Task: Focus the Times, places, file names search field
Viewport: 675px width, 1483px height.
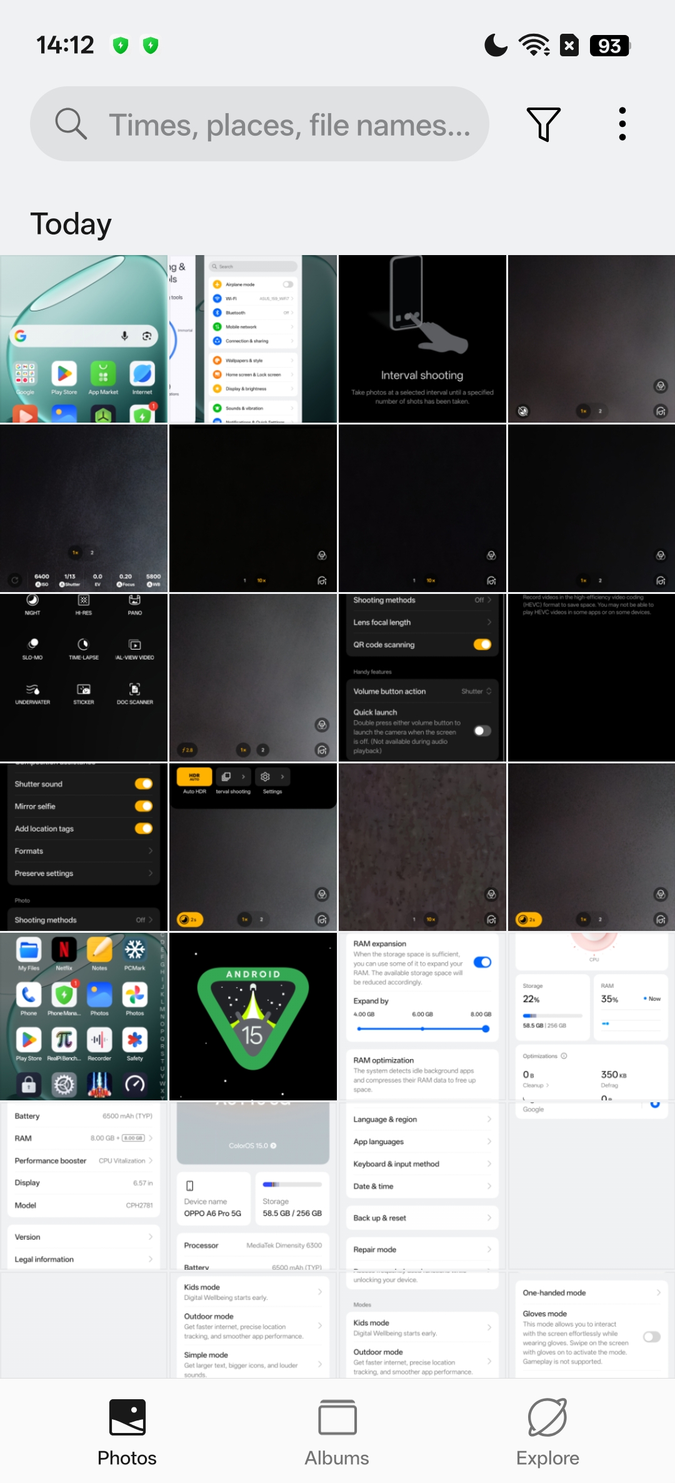Action: point(289,125)
